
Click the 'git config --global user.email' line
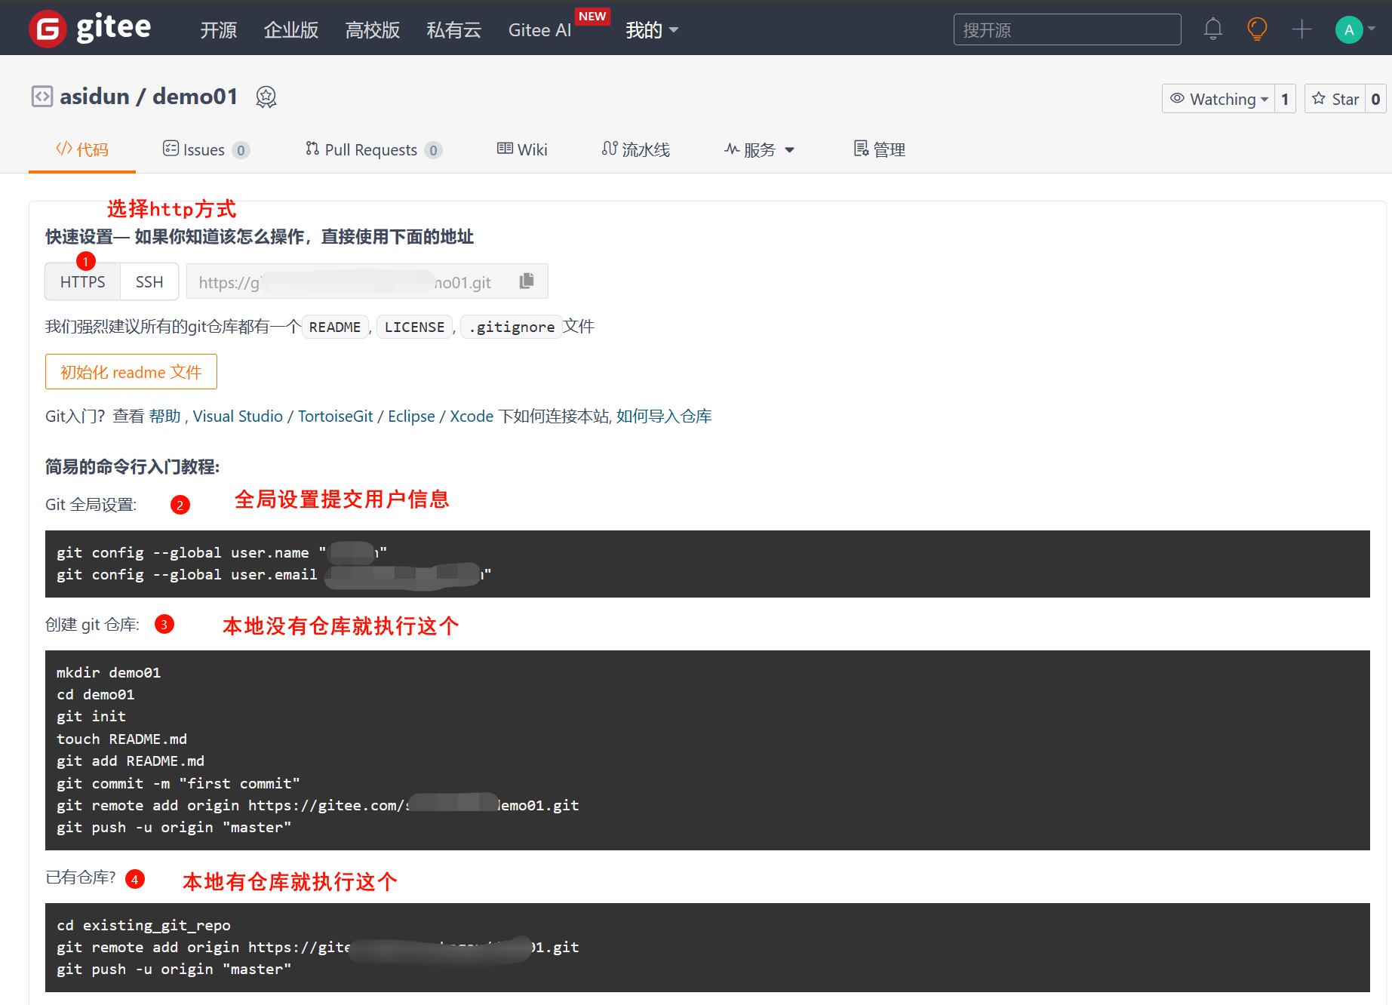(x=274, y=574)
